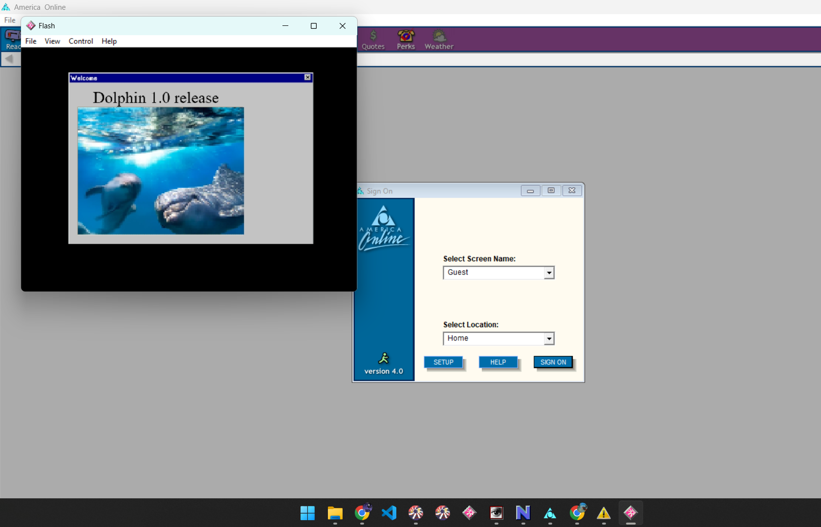This screenshot has width=821, height=527.
Task: Open File Explorer from the taskbar
Action: (335, 513)
